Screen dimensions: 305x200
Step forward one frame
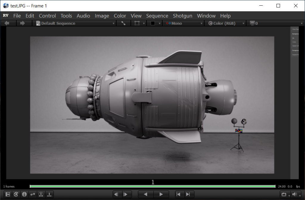tap(126, 194)
